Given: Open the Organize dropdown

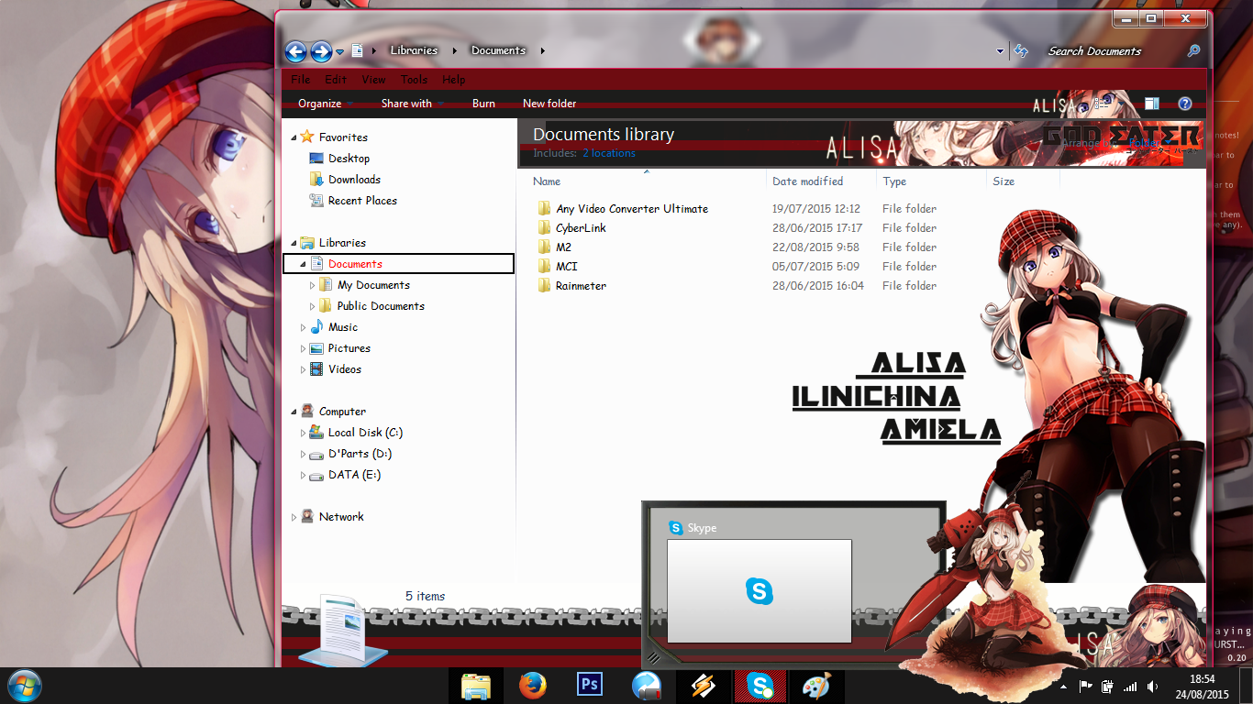Looking at the screenshot, I should (x=326, y=104).
